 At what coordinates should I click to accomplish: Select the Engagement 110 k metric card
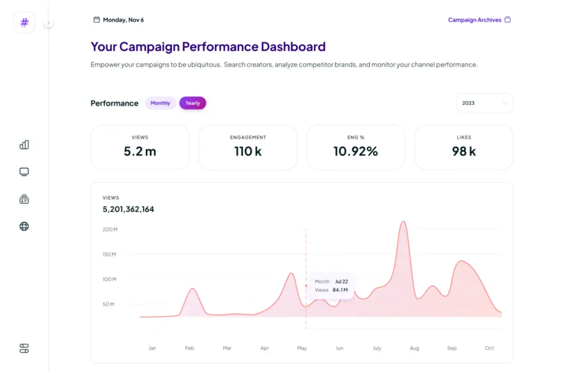tap(248, 147)
